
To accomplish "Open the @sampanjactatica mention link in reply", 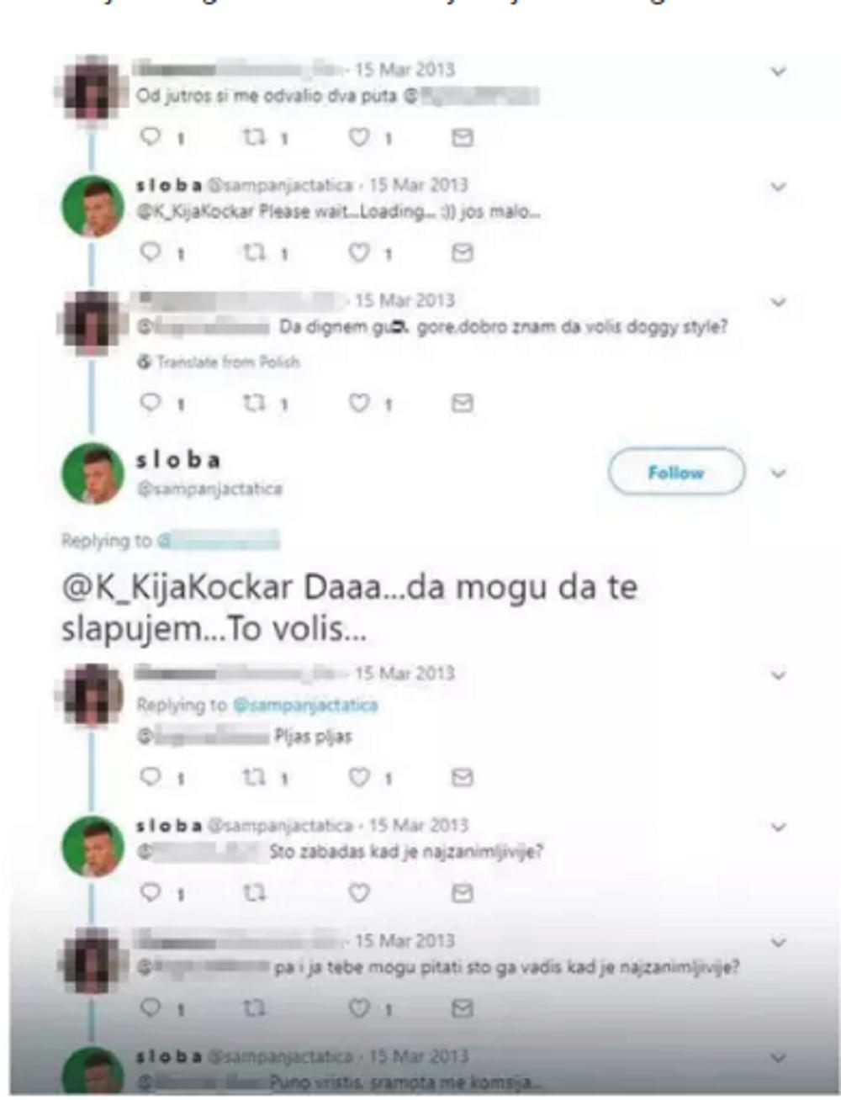I will 304,705.
